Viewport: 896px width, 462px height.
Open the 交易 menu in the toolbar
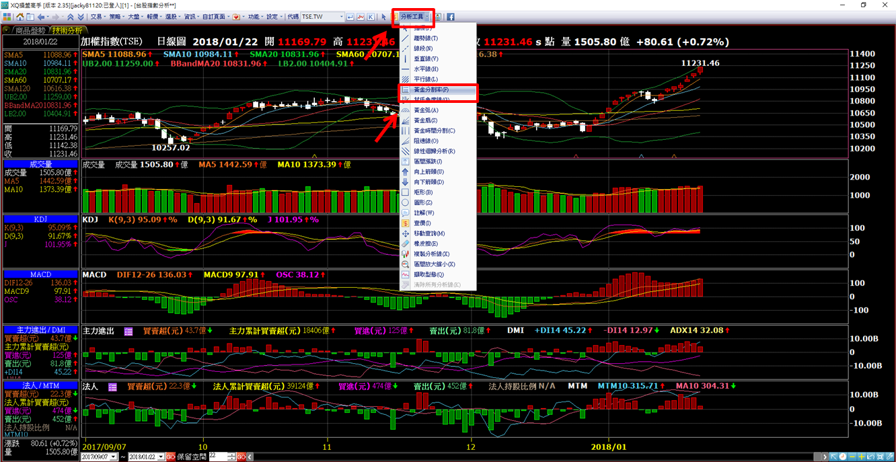click(x=98, y=17)
